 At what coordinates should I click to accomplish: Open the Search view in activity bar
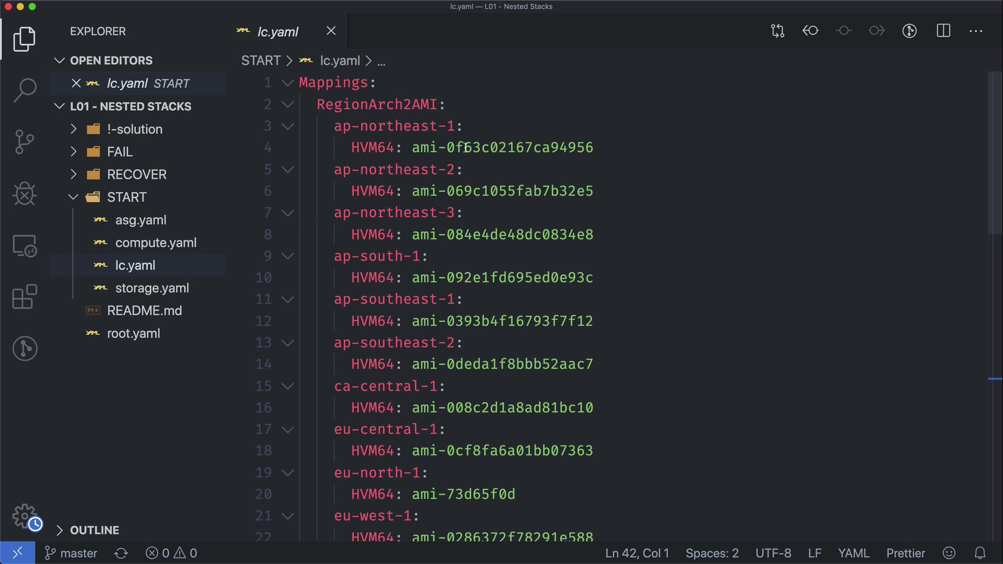click(25, 90)
